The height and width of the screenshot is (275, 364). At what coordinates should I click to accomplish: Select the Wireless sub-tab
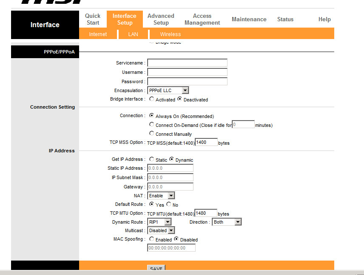coord(171,34)
